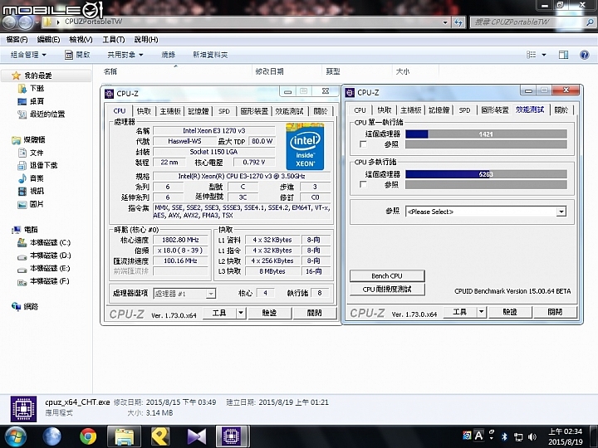Open the reference <Please Select> dropdown
This screenshot has height=448, width=598.
(x=486, y=212)
